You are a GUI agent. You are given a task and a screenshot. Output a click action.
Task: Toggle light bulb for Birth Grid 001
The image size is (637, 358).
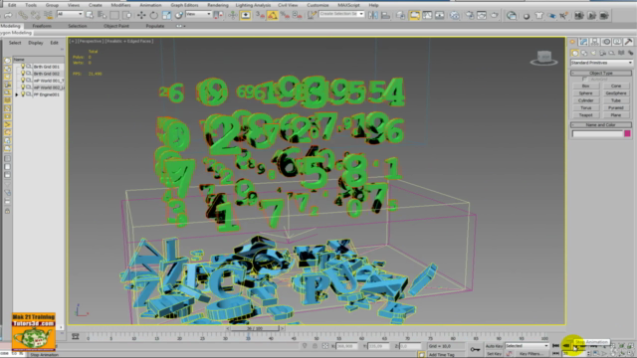[23, 67]
